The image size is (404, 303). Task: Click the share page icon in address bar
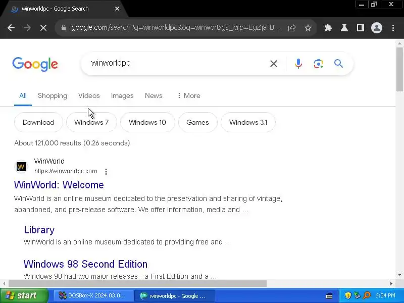292,28
